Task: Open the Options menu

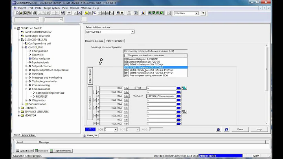Action: (74, 8)
